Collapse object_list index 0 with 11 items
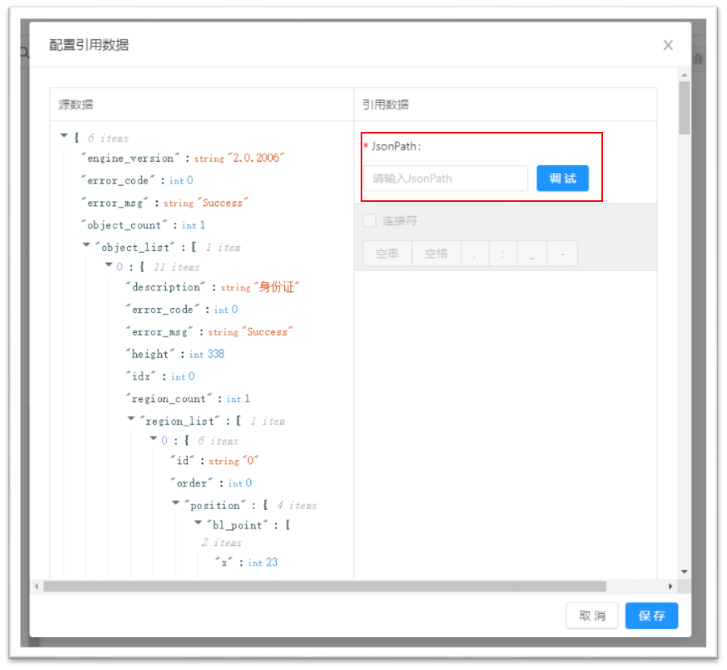This screenshot has height=670, width=727. click(x=109, y=265)
